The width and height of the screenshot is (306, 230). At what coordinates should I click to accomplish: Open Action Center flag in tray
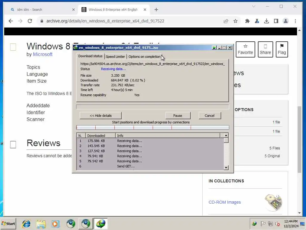tap(263, 223)
